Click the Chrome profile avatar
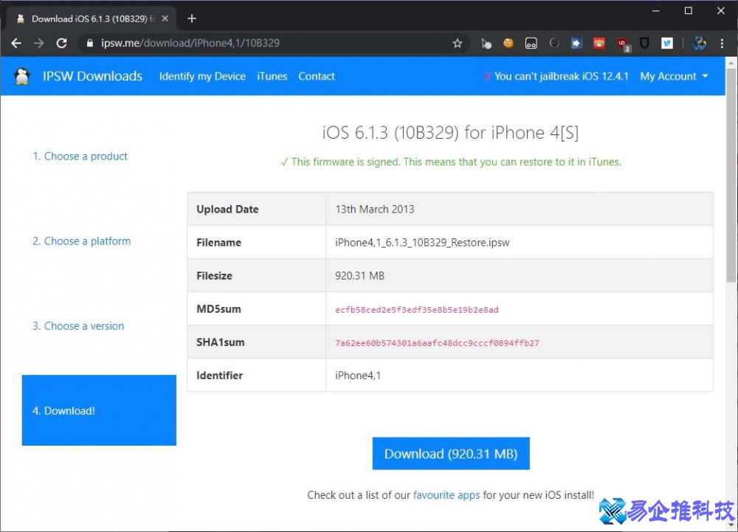738x532 pixels. (700, 44)
